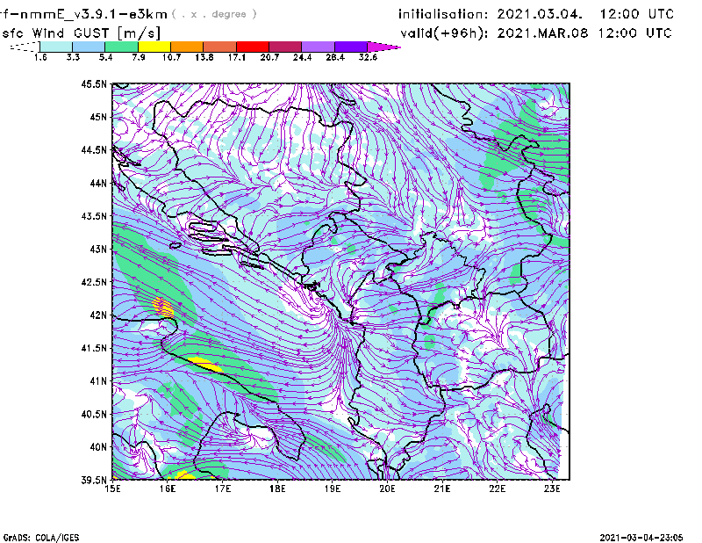Click the 40.5N latitude axis label

94,414
